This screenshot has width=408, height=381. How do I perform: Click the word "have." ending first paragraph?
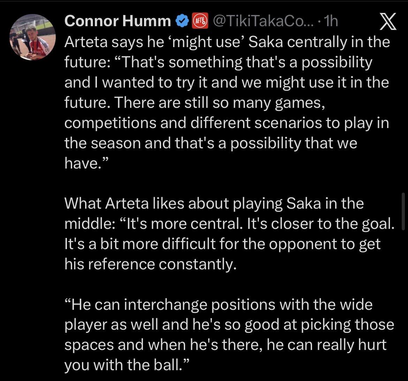[83, 163]
